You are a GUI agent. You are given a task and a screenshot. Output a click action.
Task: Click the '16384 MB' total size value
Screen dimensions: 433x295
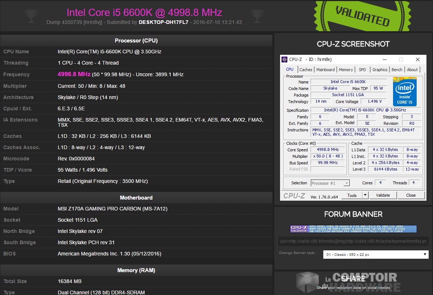tap(70, 281)
